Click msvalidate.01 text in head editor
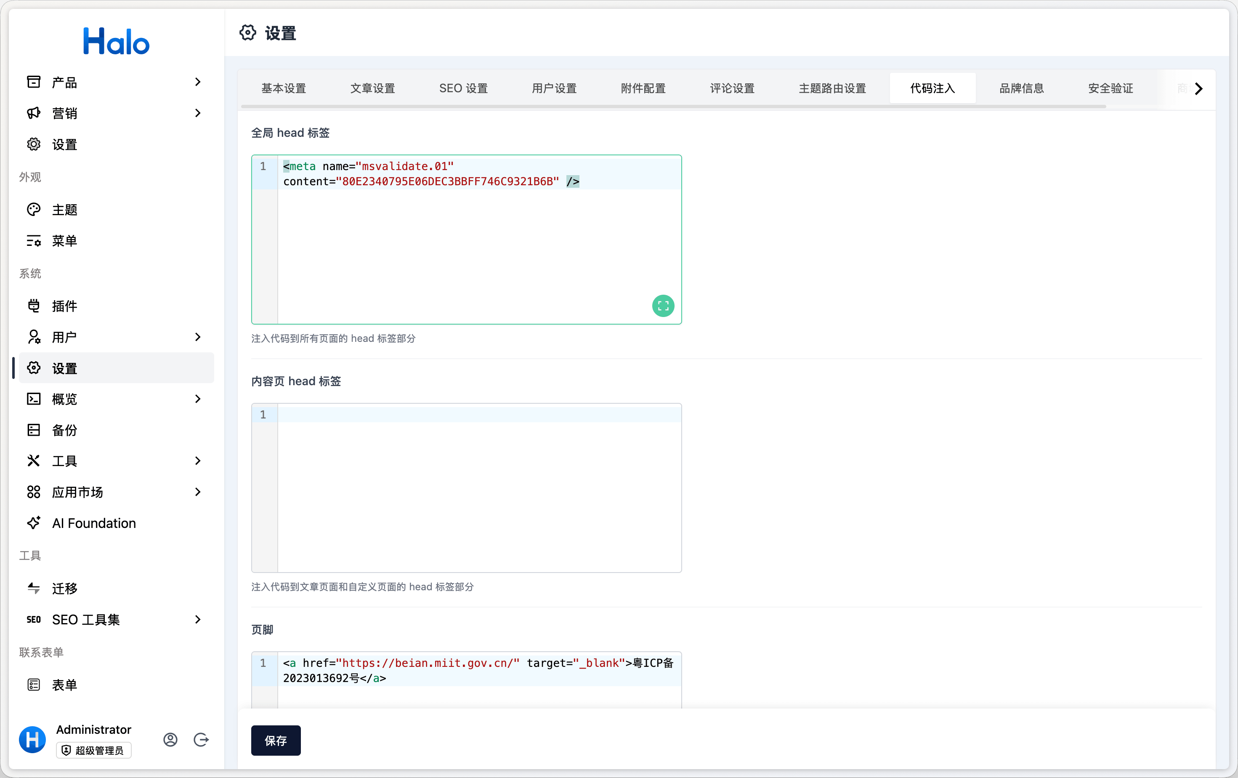Screen dimensions: 1238x778 point(405,166)
